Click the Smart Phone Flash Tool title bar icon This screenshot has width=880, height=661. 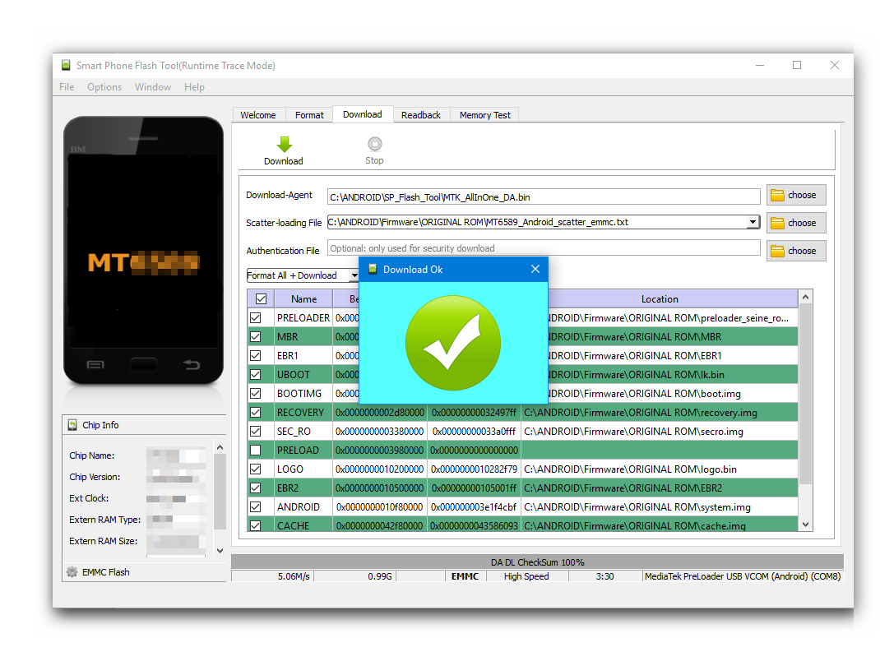click(64, 65)
